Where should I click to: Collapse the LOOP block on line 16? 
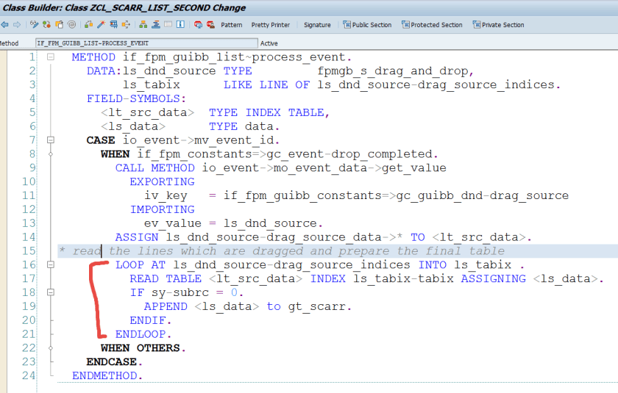click(x=50, y=265)
